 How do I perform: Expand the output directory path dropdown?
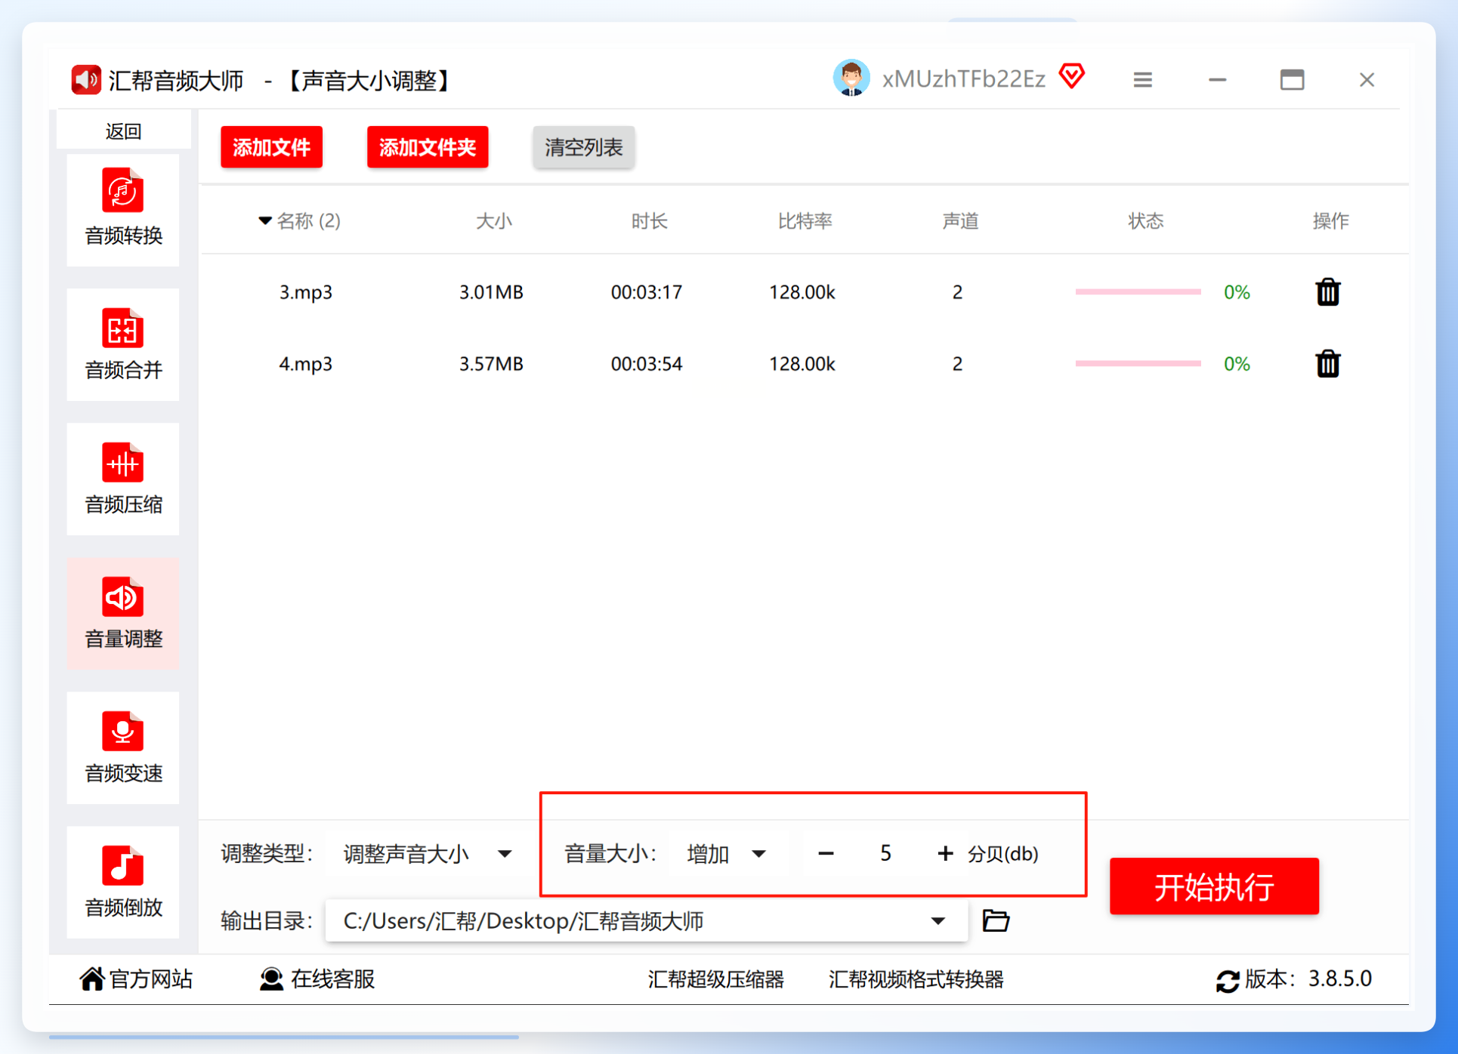click(x=938, y=920)
